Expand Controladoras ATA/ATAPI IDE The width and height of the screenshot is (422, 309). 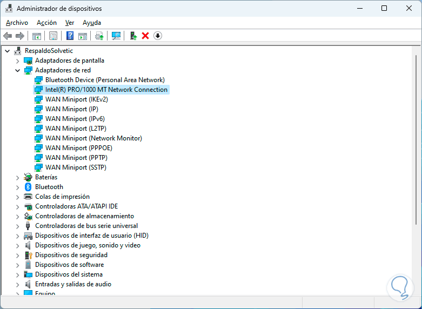tap(18, 207)
